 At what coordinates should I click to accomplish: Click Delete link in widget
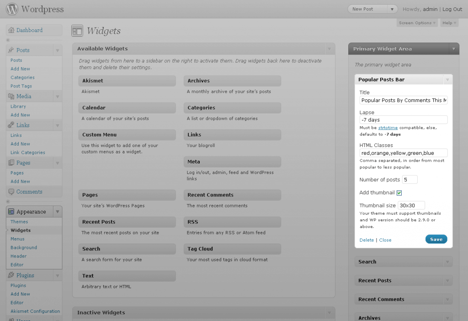(367, 240)
